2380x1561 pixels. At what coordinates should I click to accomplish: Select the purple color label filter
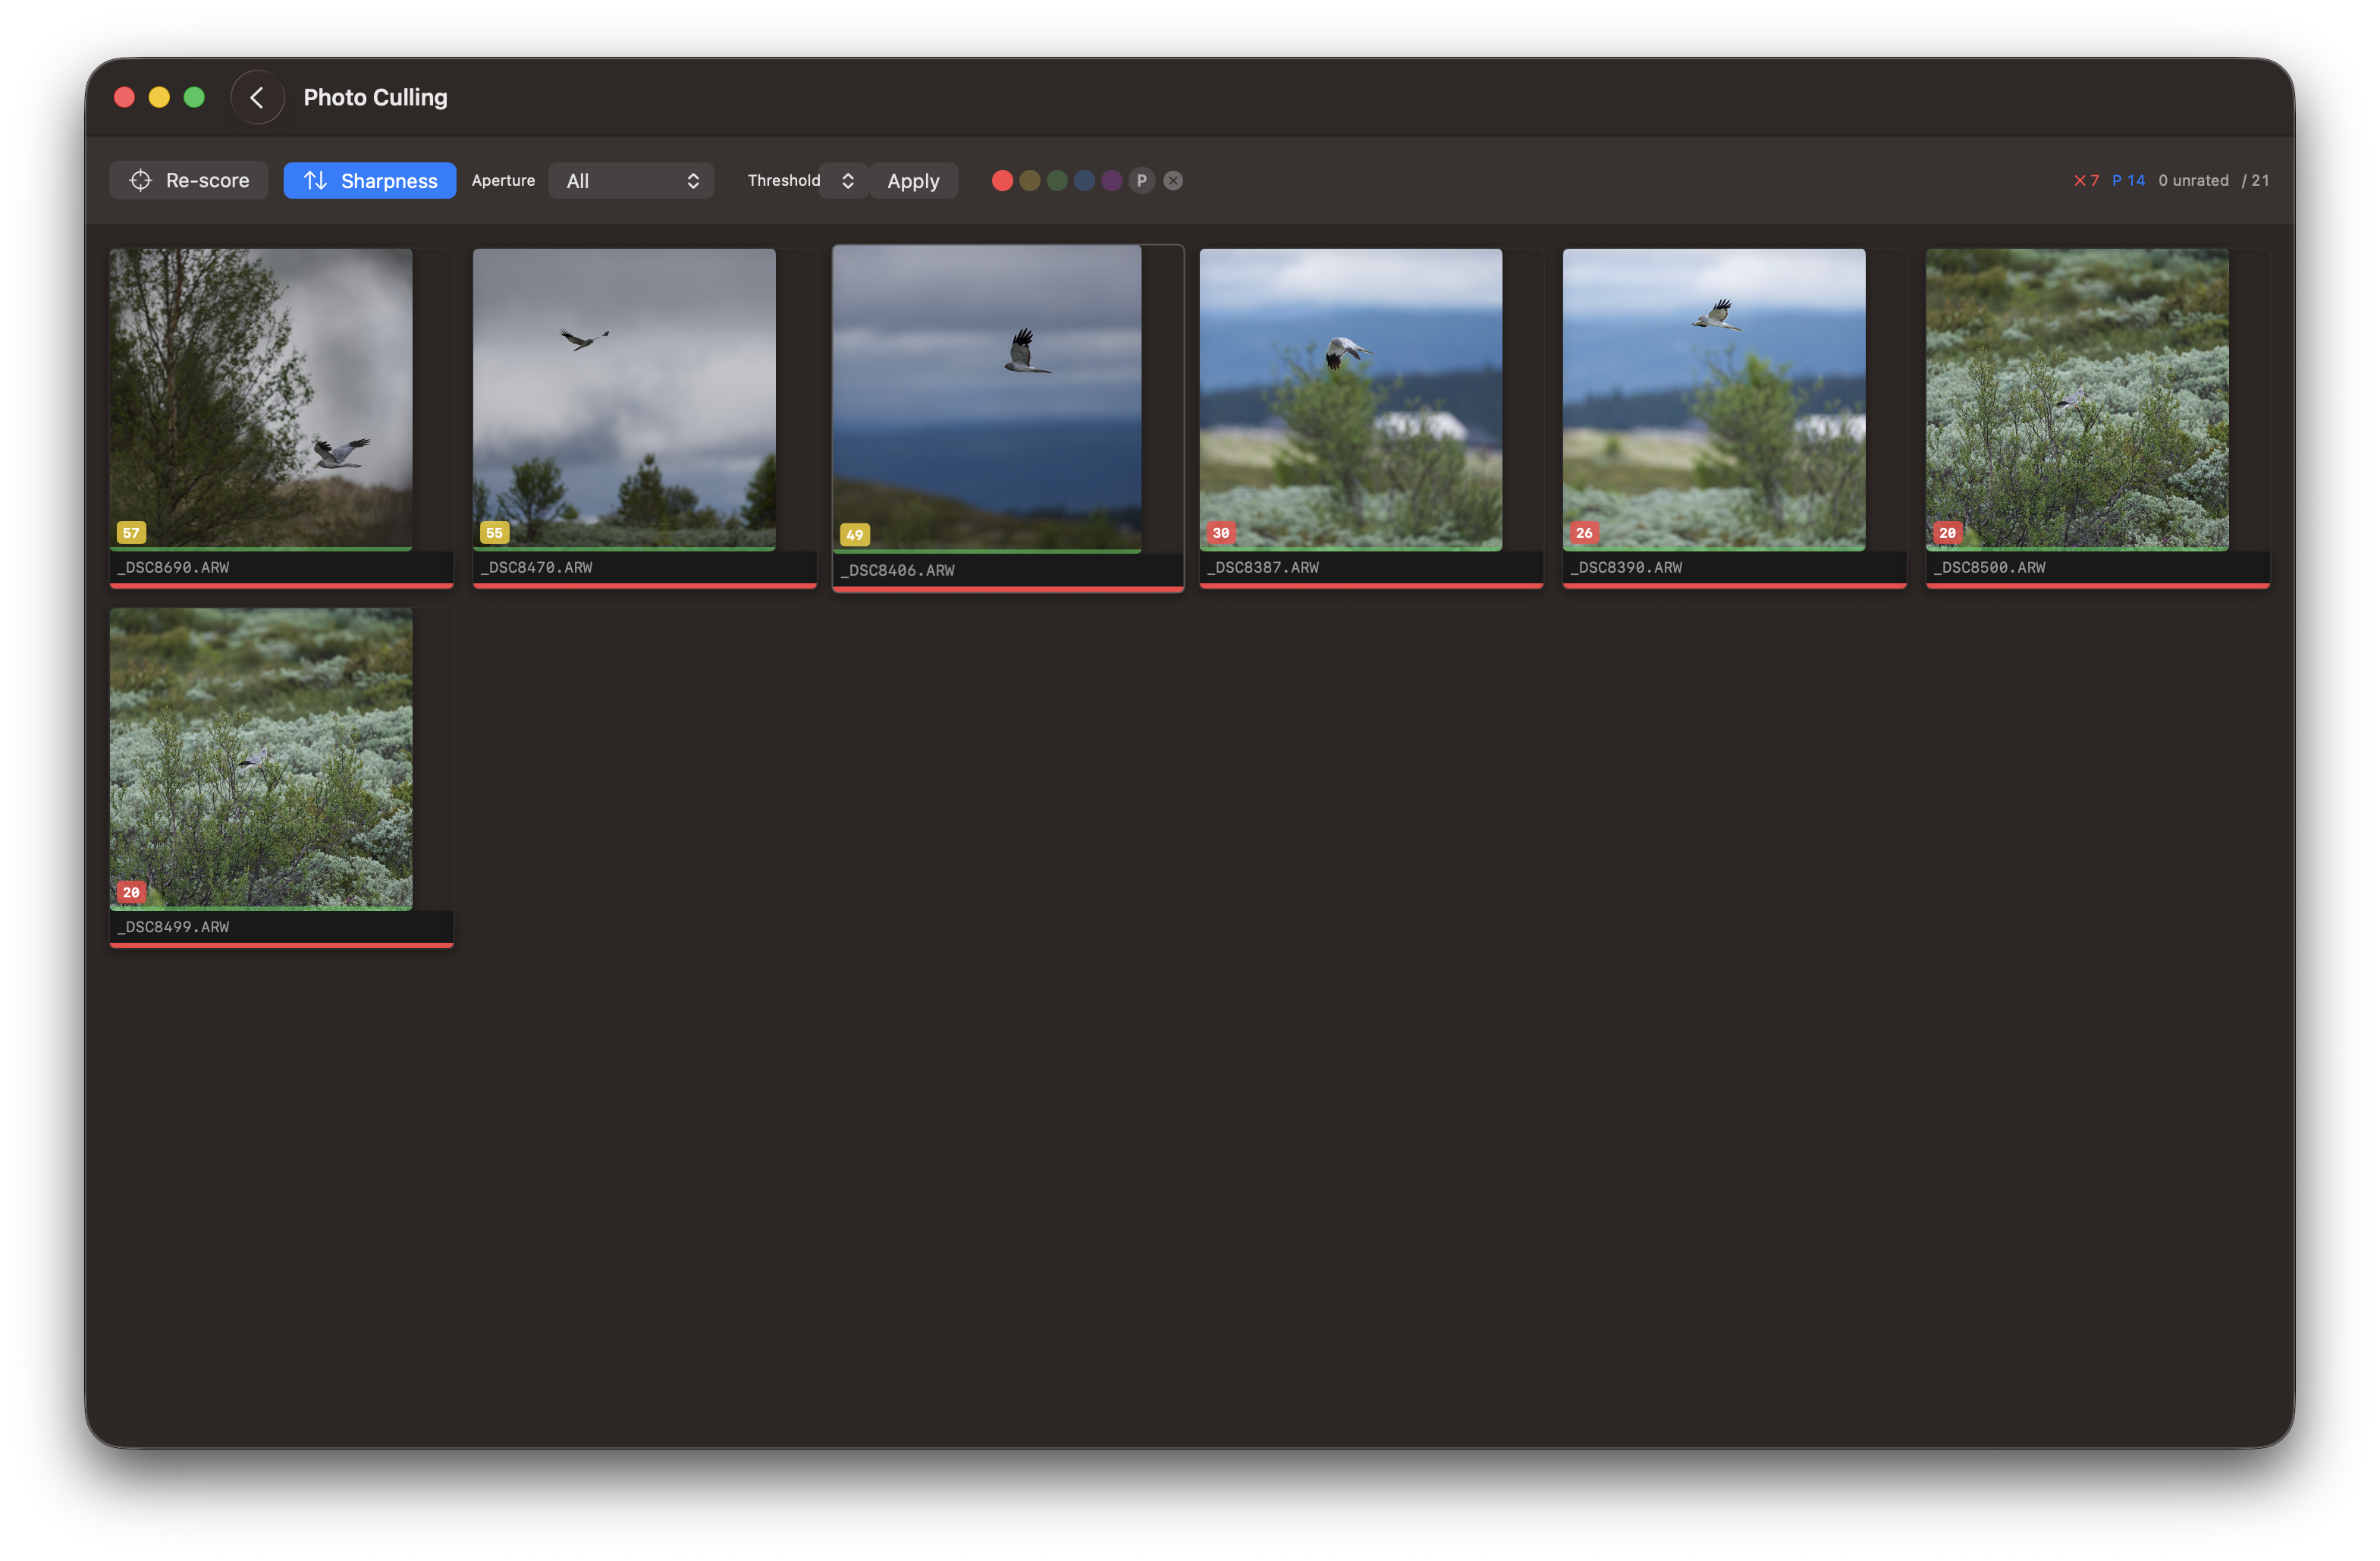[x=1111, y=180]
